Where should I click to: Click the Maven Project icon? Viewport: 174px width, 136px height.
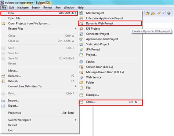click(81, 13)
